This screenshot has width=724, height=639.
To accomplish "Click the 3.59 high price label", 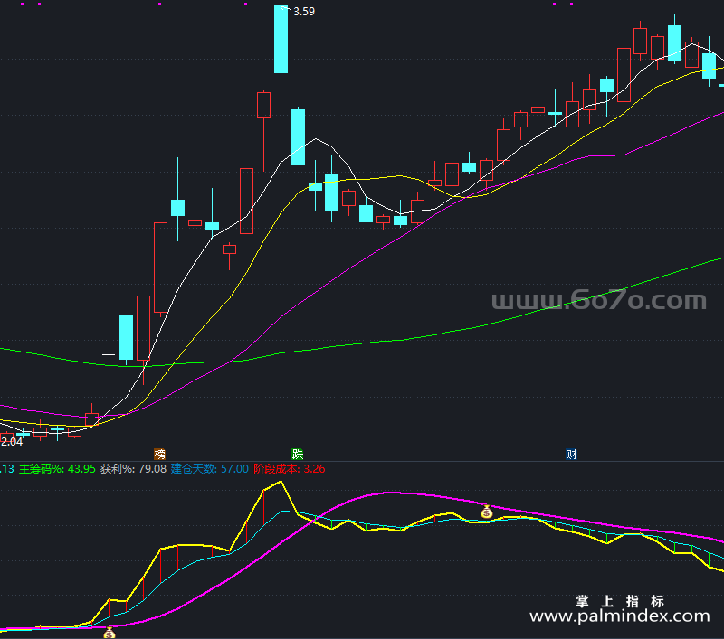I will click(304, 12).
